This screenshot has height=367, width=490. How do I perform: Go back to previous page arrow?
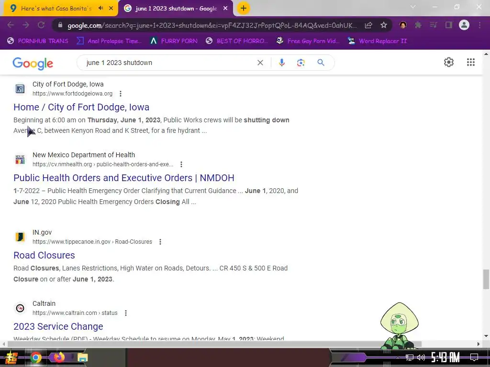[x=11, y=25]
